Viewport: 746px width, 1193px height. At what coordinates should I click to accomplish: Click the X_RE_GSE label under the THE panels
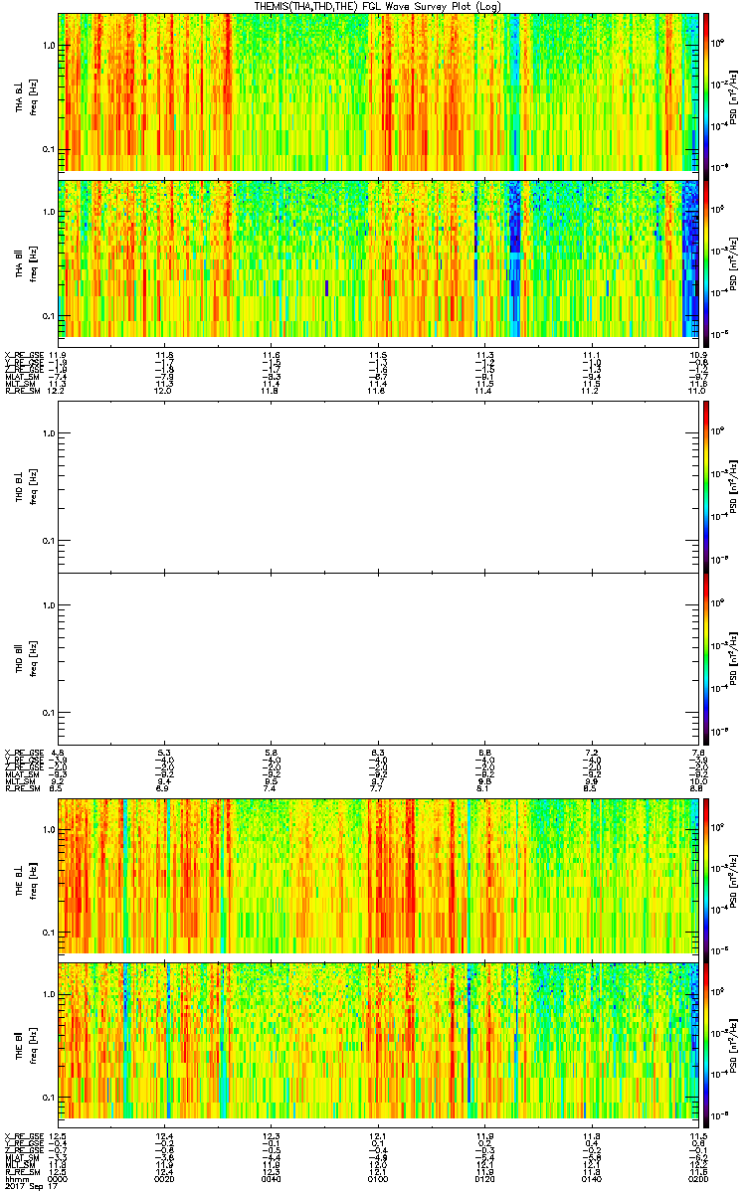23,1135
